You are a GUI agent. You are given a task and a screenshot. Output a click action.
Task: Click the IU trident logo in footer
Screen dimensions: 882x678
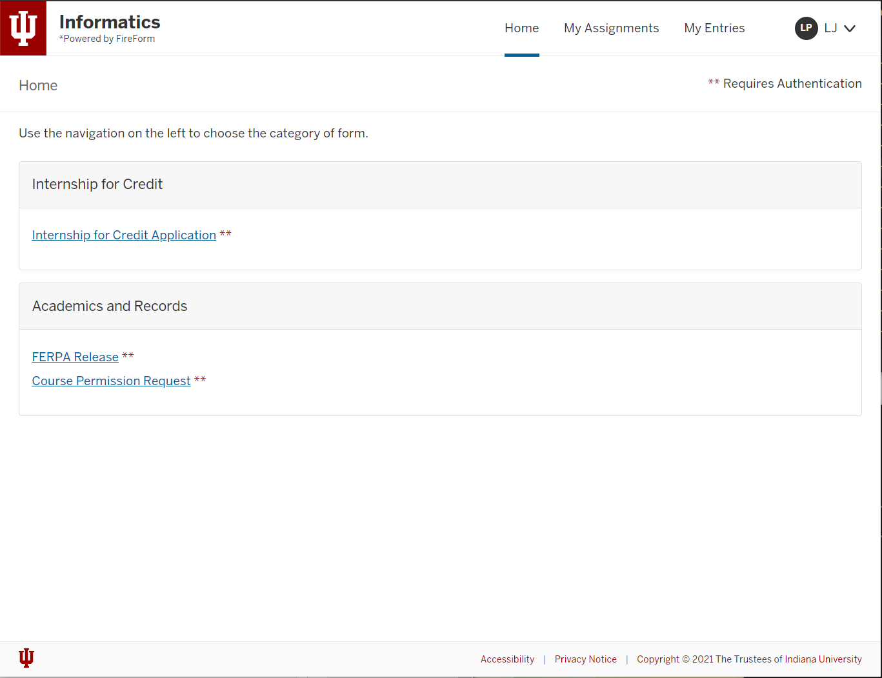point(26,657)
